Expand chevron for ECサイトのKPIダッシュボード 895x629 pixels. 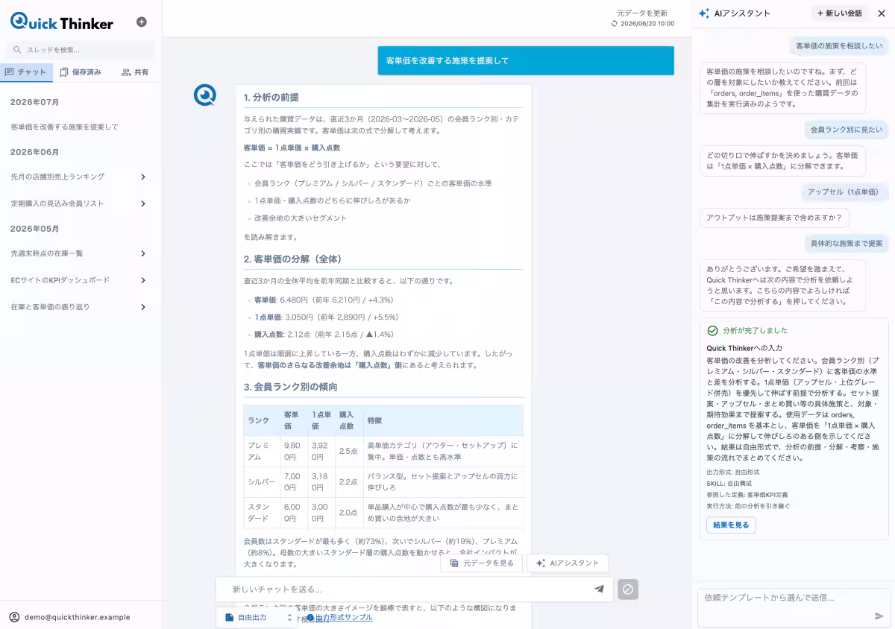[x=143, y=280]
